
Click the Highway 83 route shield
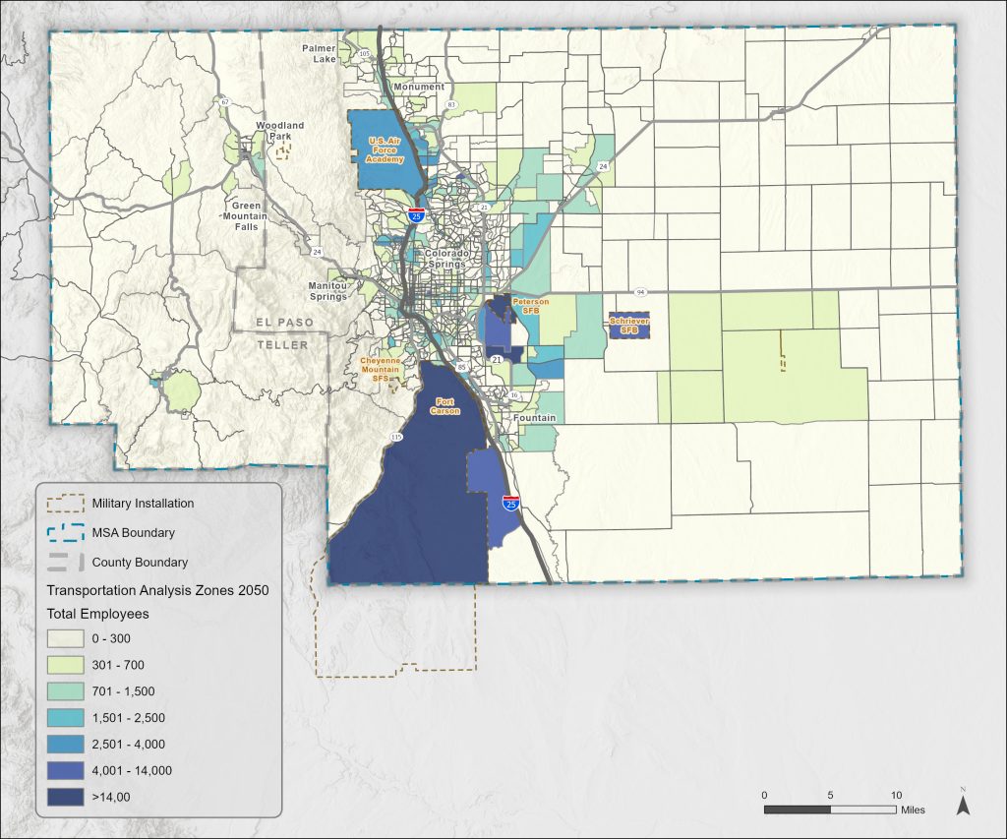(x=450, y=104)
